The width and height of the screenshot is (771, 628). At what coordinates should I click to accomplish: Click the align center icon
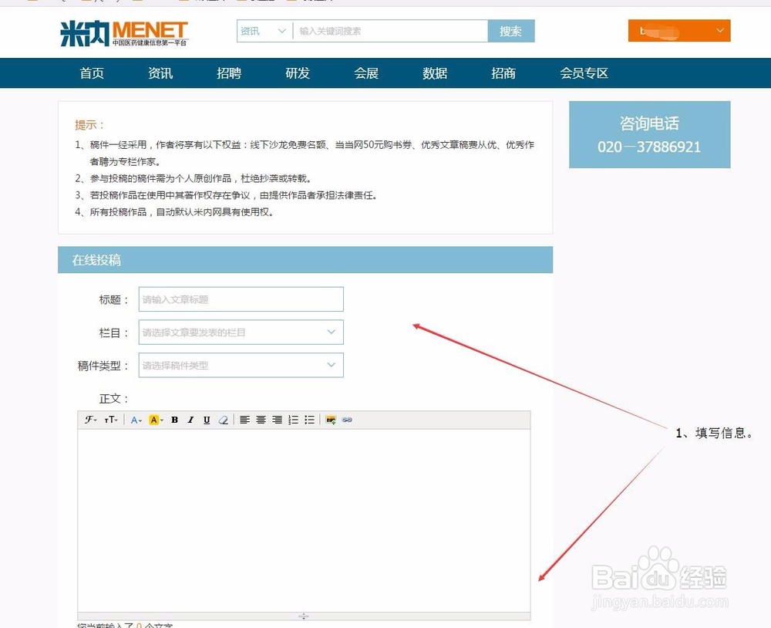(260, 420)
